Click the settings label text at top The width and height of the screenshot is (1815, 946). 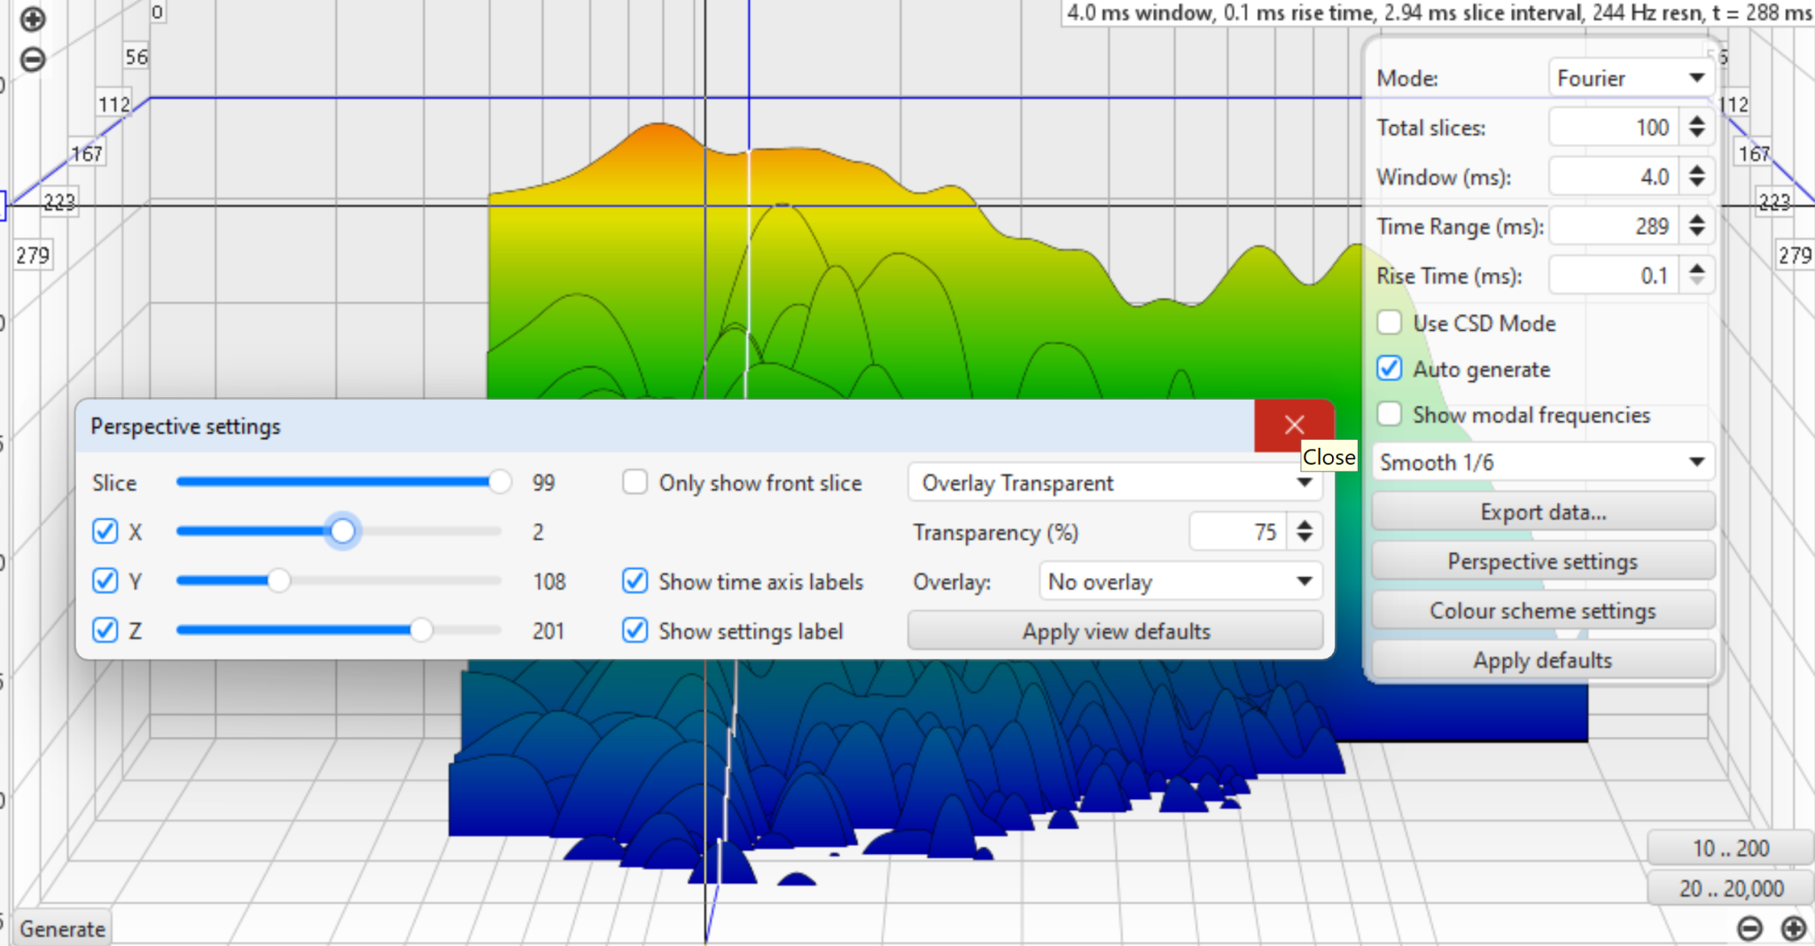tap(1438, 12)
